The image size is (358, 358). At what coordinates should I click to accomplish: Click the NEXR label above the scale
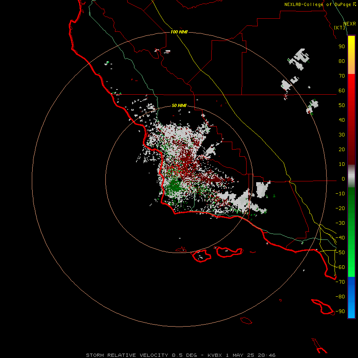click(x=350, y=24)
